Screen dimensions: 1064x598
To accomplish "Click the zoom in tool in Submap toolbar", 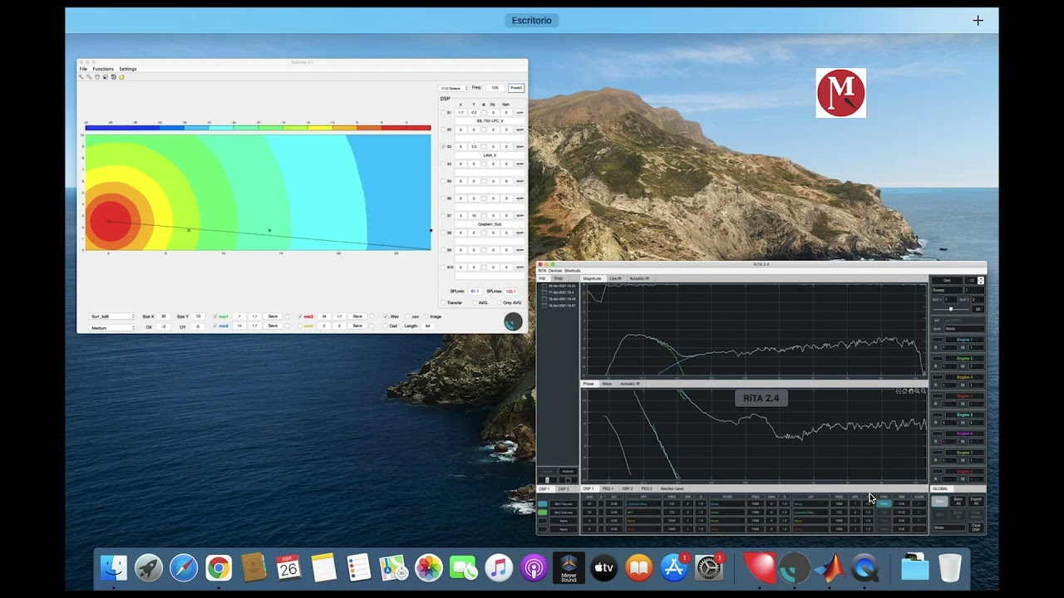I will [x=81, y=77].
